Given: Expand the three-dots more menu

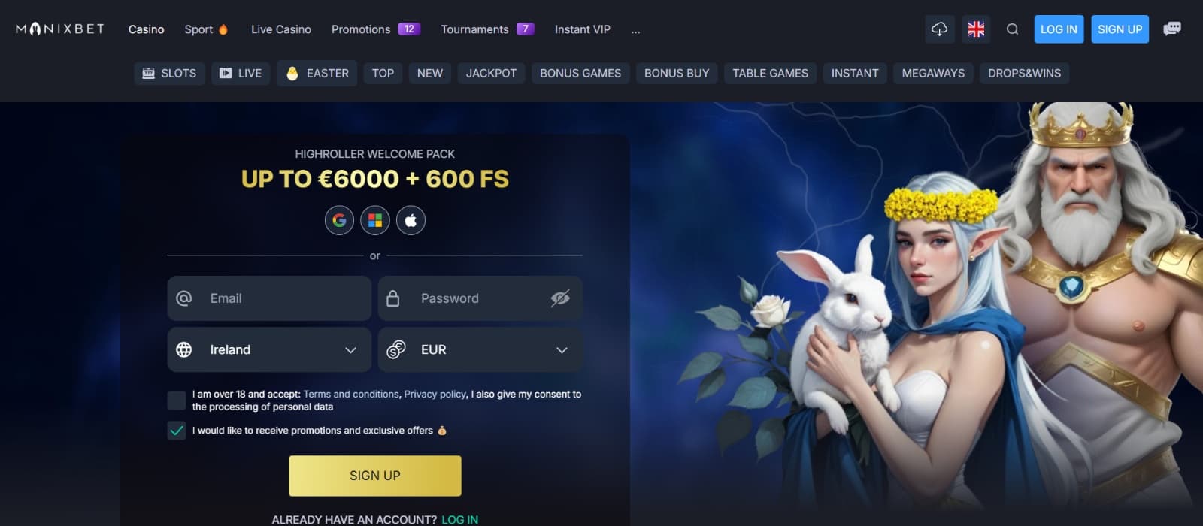Looking at the screenshot, I should (635, 30).
